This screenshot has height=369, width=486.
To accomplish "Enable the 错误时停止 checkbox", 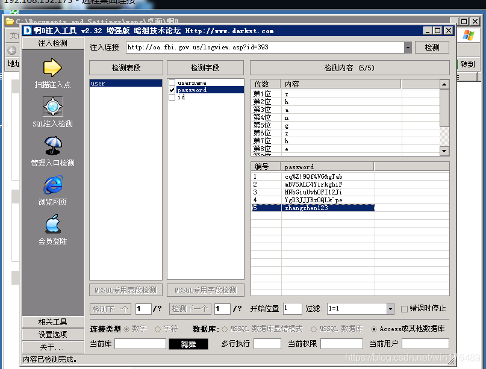I will click(x=404, y=309).
